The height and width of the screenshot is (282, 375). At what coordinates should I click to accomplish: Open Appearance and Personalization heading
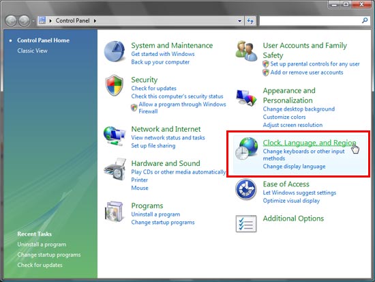pos(289,96)
